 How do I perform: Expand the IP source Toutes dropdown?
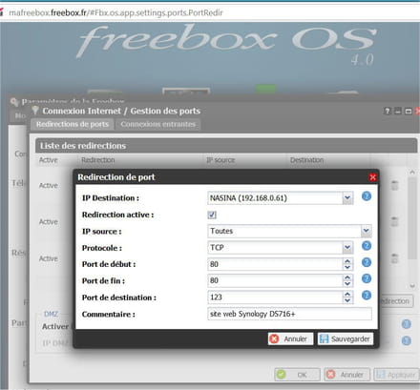367,231
